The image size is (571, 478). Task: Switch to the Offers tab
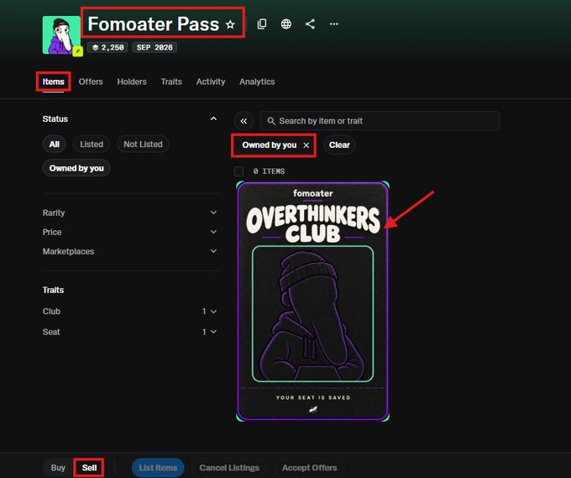click(x=91, y=81)
